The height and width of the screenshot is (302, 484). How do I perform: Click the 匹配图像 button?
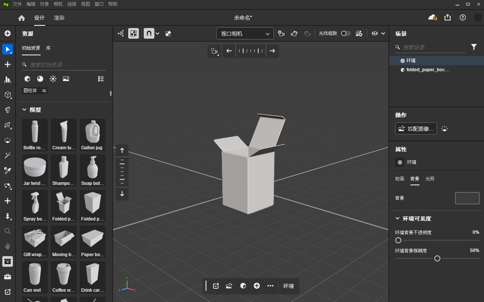point(416,128)
